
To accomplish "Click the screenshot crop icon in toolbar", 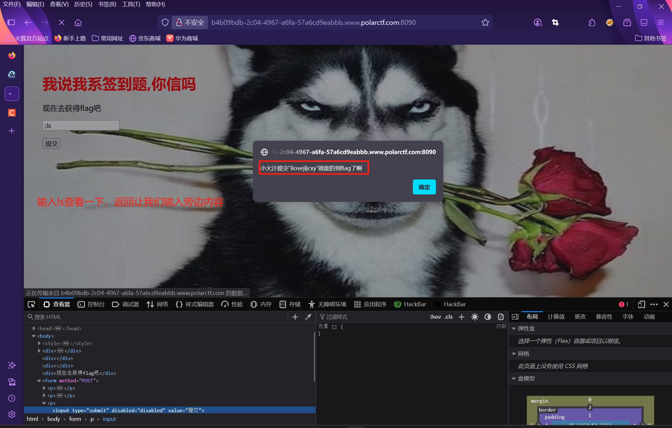I will (x=555, y=22).
